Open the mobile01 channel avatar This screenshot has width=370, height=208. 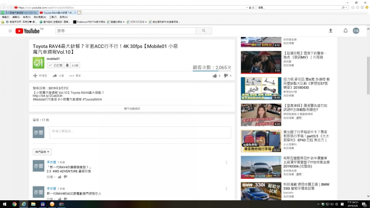pyautogui.click(x=39, y=63)
